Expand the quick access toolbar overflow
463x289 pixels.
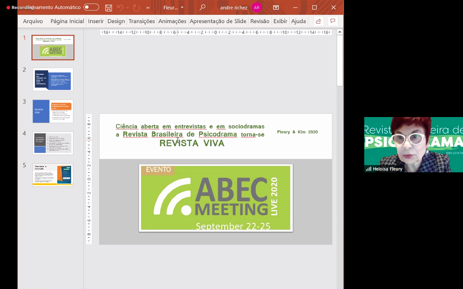pos(148,8)
